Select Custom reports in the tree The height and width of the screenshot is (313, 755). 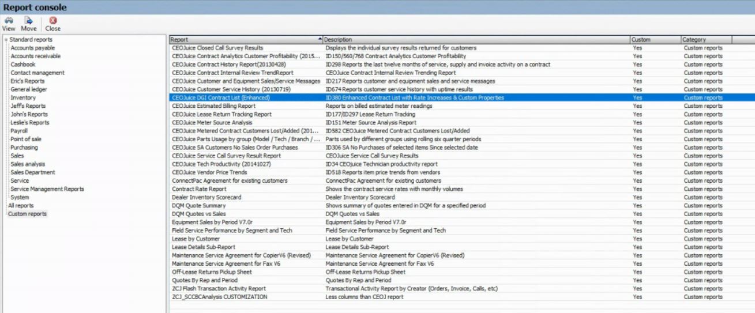point(28,214)
